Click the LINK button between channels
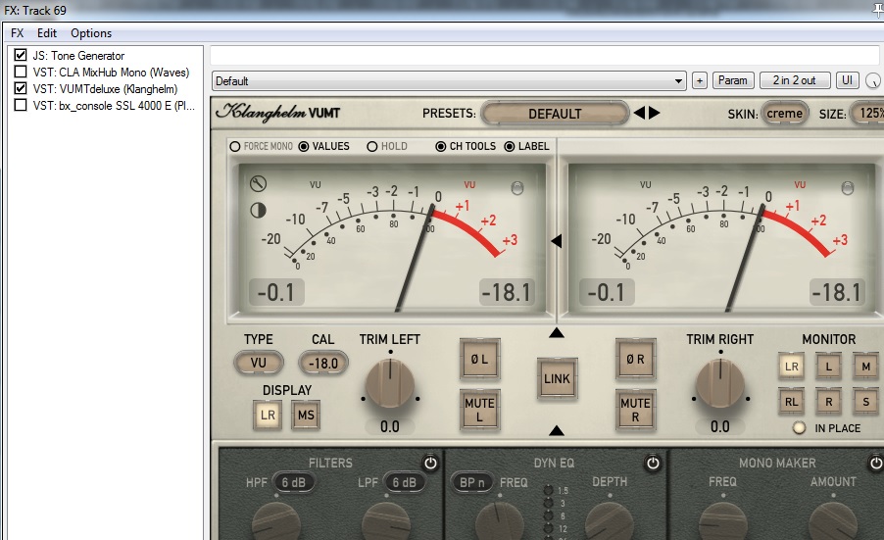Viewport: 884px width, 540px height. (557, 379)
